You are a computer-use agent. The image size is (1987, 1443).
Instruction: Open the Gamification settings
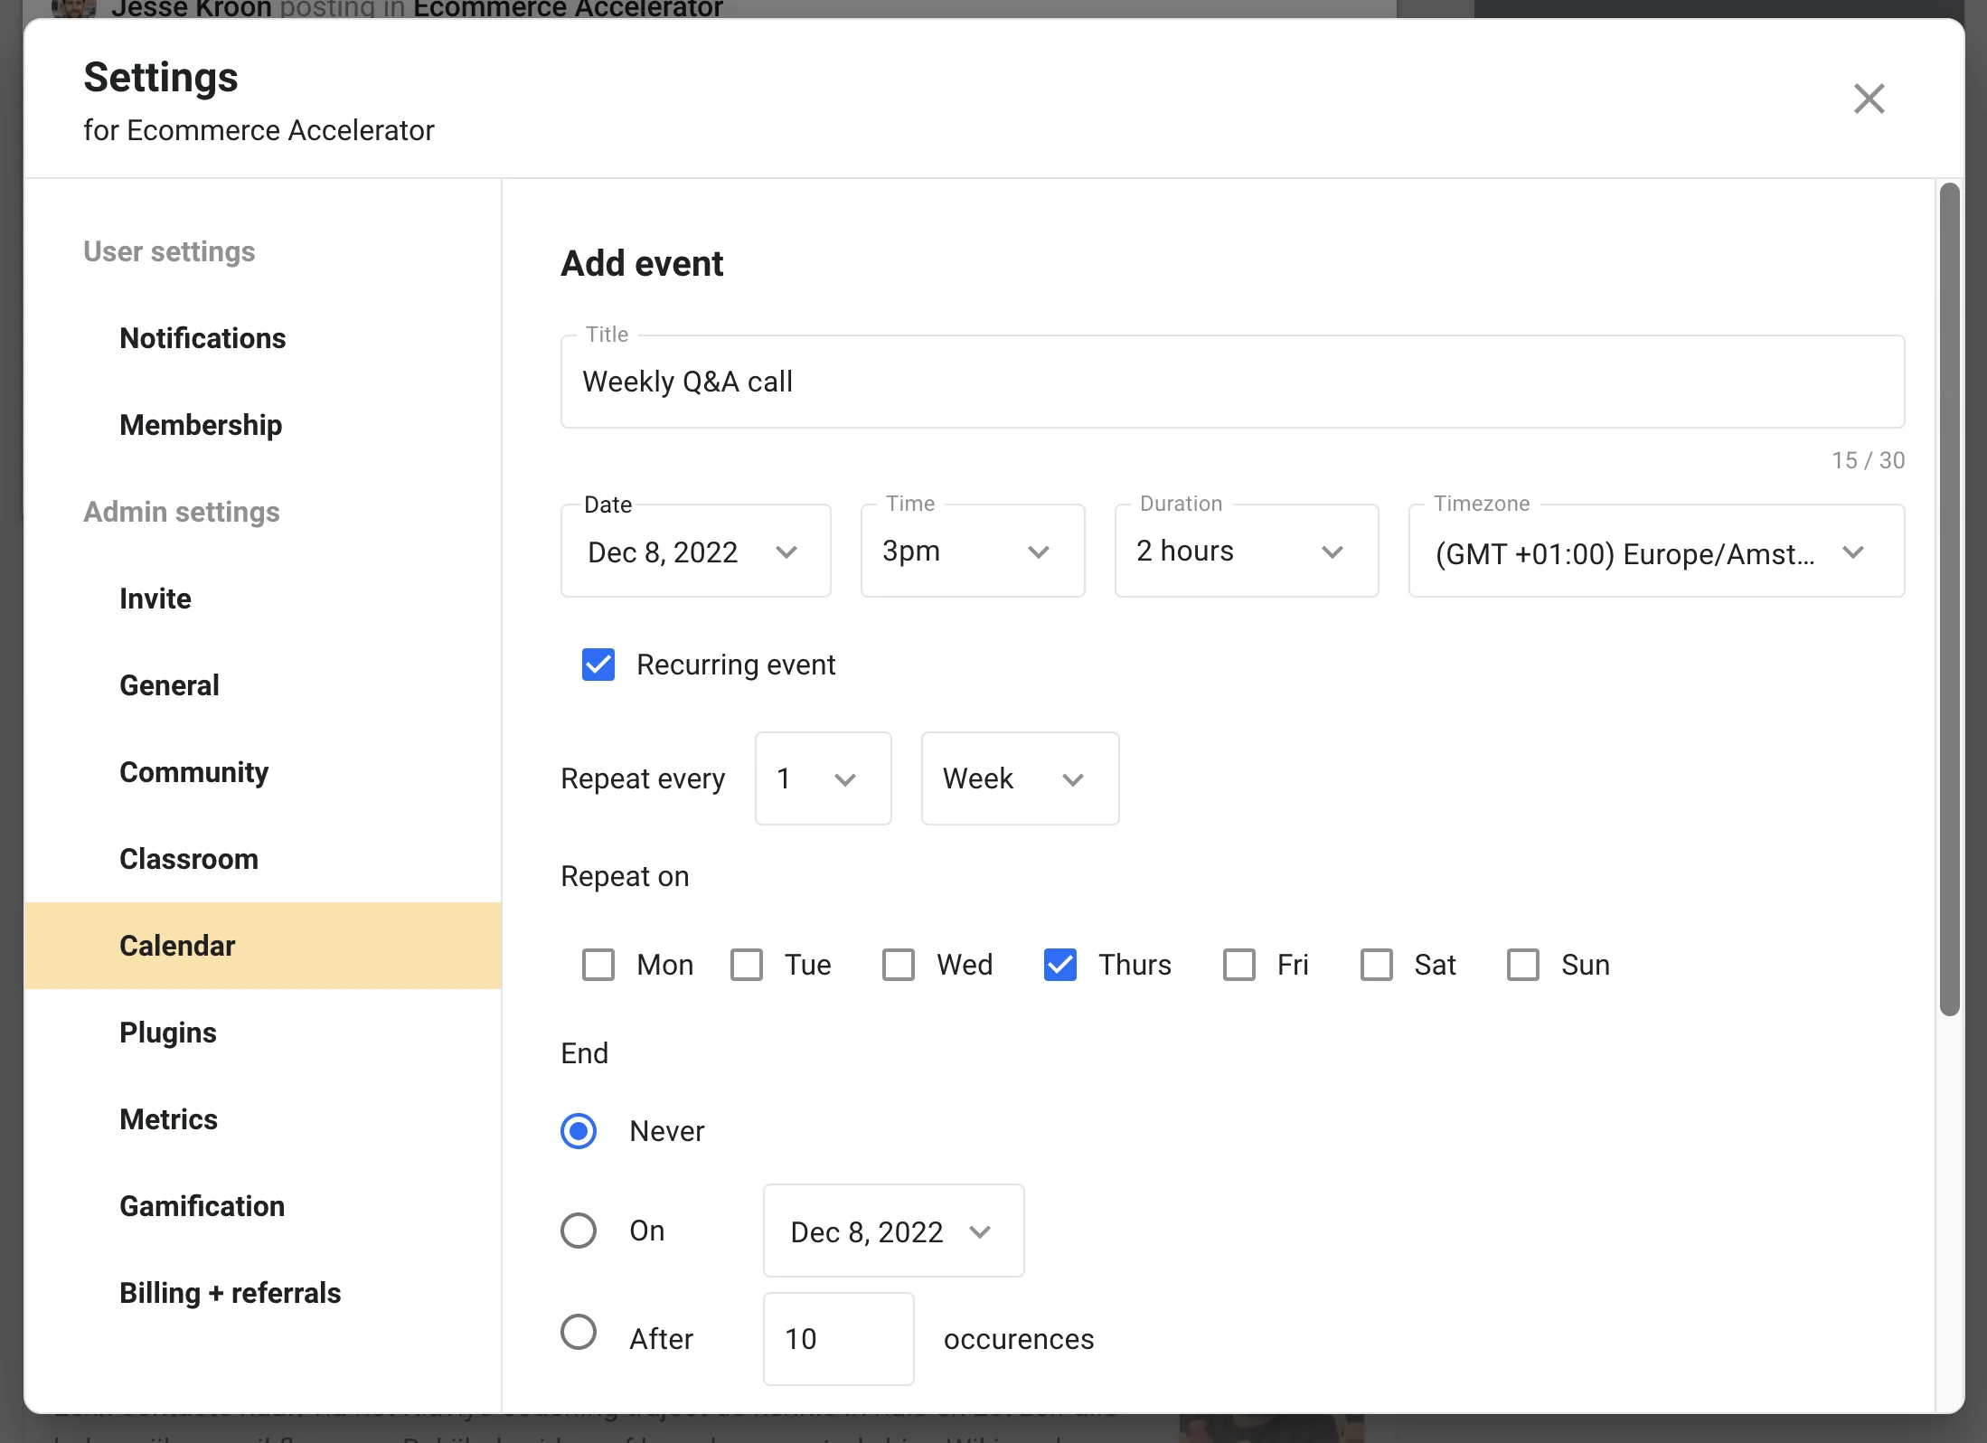click(x=202, y=1206)
